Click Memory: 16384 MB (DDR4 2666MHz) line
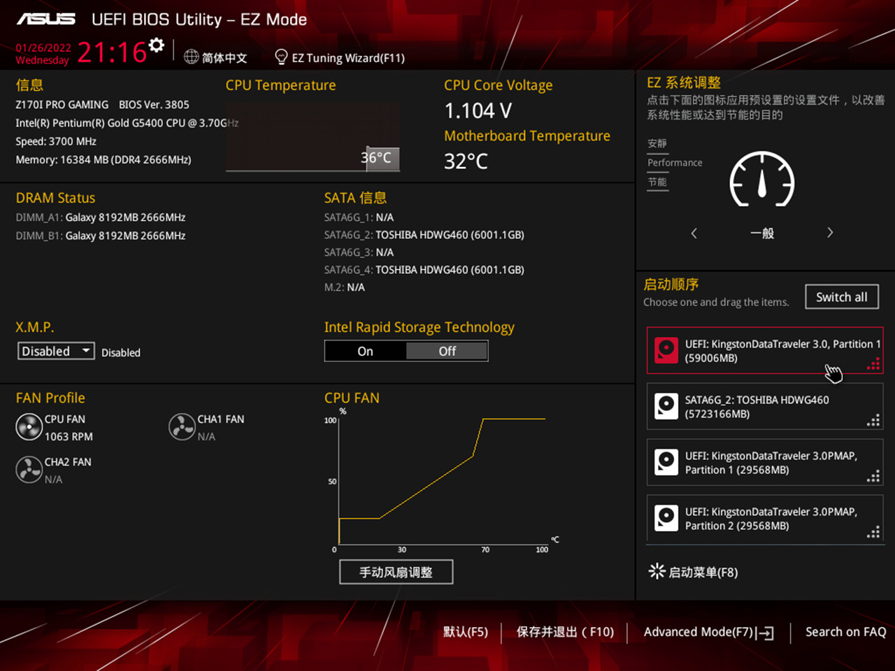Viewport: 895px width, 671px height. point(103,159)
